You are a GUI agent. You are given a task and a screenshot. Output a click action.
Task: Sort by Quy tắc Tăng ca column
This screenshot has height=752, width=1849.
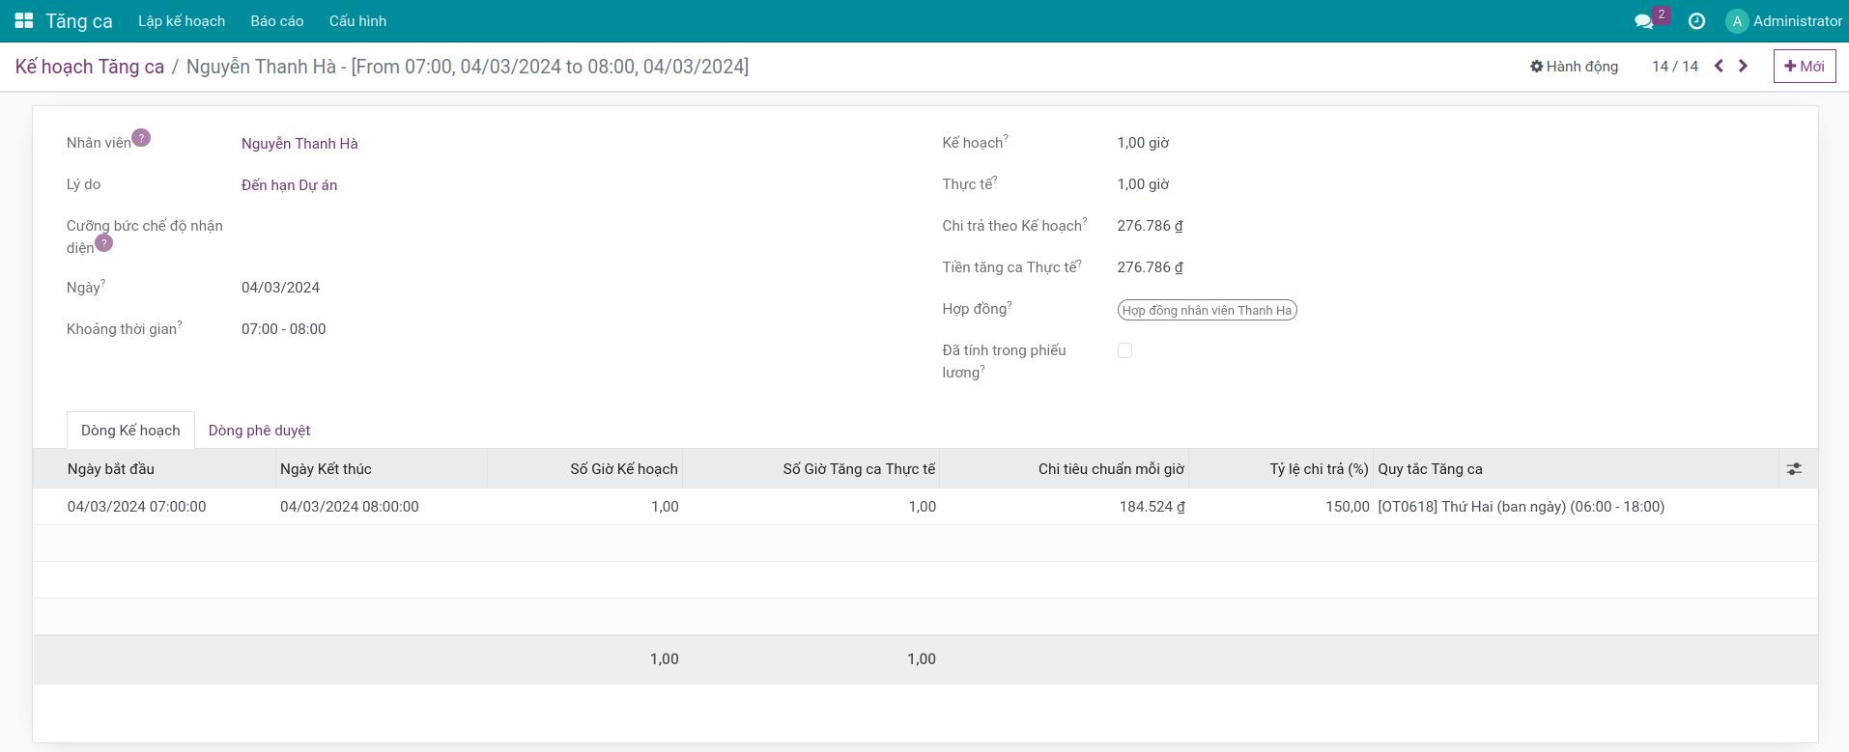click(1577, 469)
